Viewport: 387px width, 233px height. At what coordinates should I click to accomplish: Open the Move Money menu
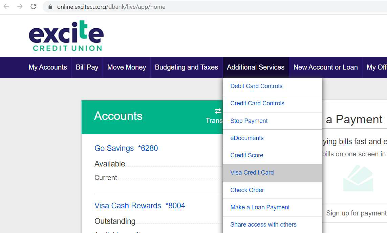click(127, 67)
